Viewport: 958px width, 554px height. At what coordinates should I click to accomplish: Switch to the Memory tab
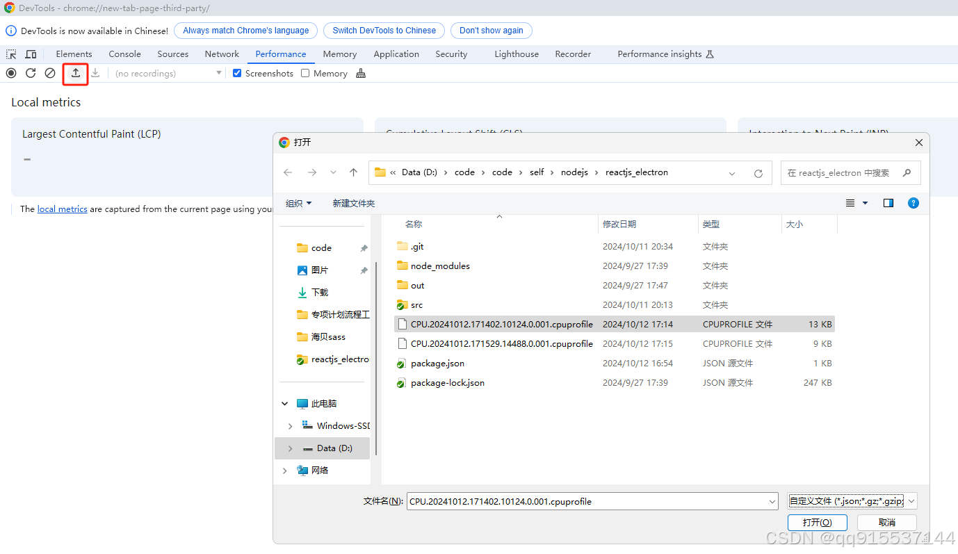coord(339,54)
